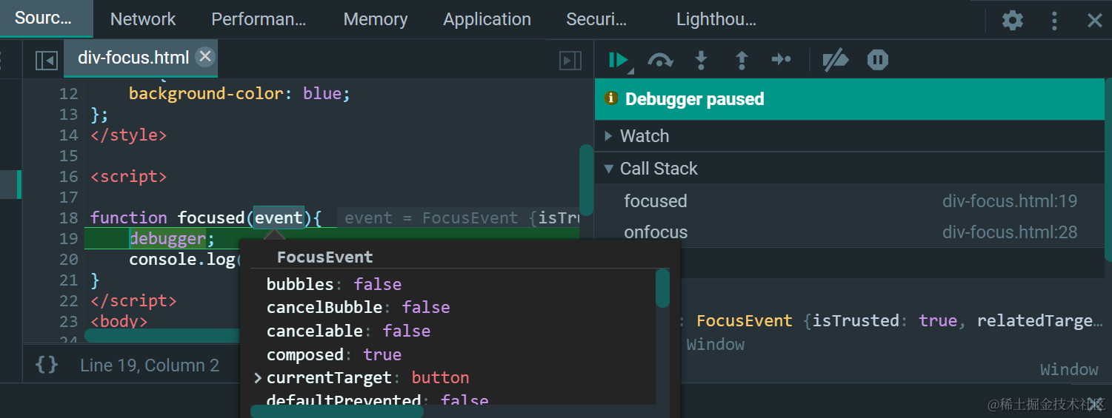Screen dimensions: 1112x418
Task: Step into next function call
Action: pos(701,60)
